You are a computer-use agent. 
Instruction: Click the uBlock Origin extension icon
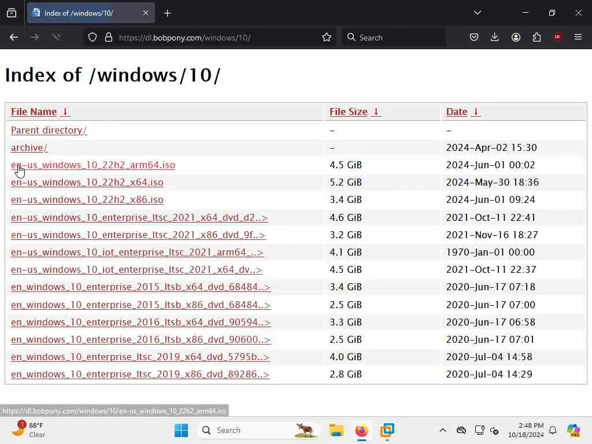557,38
